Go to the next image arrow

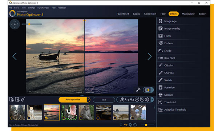tap(149, 56)
